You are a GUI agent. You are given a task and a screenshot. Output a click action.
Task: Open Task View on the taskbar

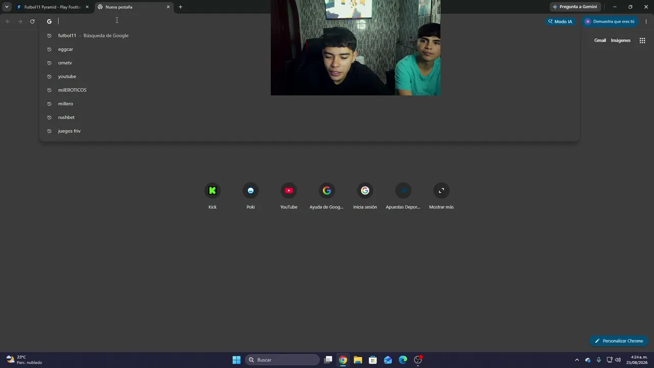point(329,360)
